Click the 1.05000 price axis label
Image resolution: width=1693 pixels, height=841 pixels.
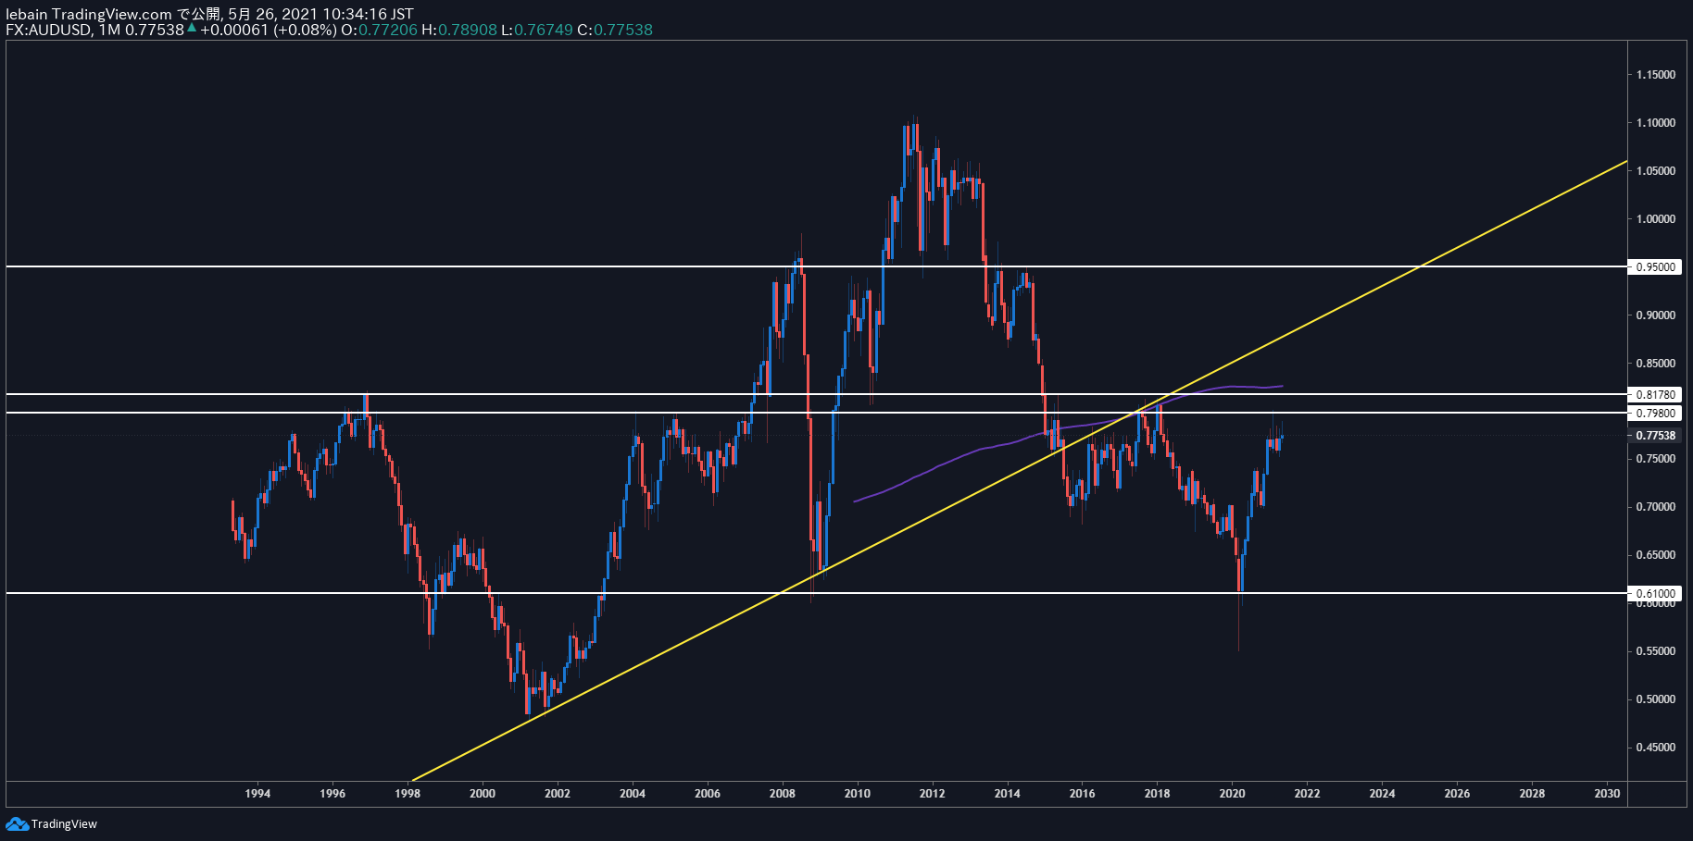(x=1655, y=171)
